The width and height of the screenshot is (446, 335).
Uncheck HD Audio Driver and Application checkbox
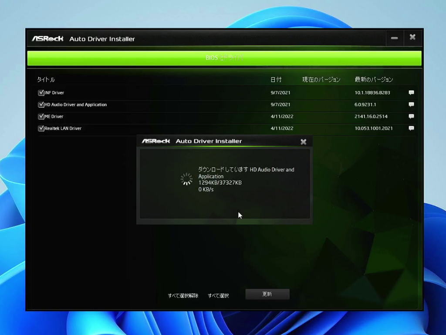[x=41, y=105]
